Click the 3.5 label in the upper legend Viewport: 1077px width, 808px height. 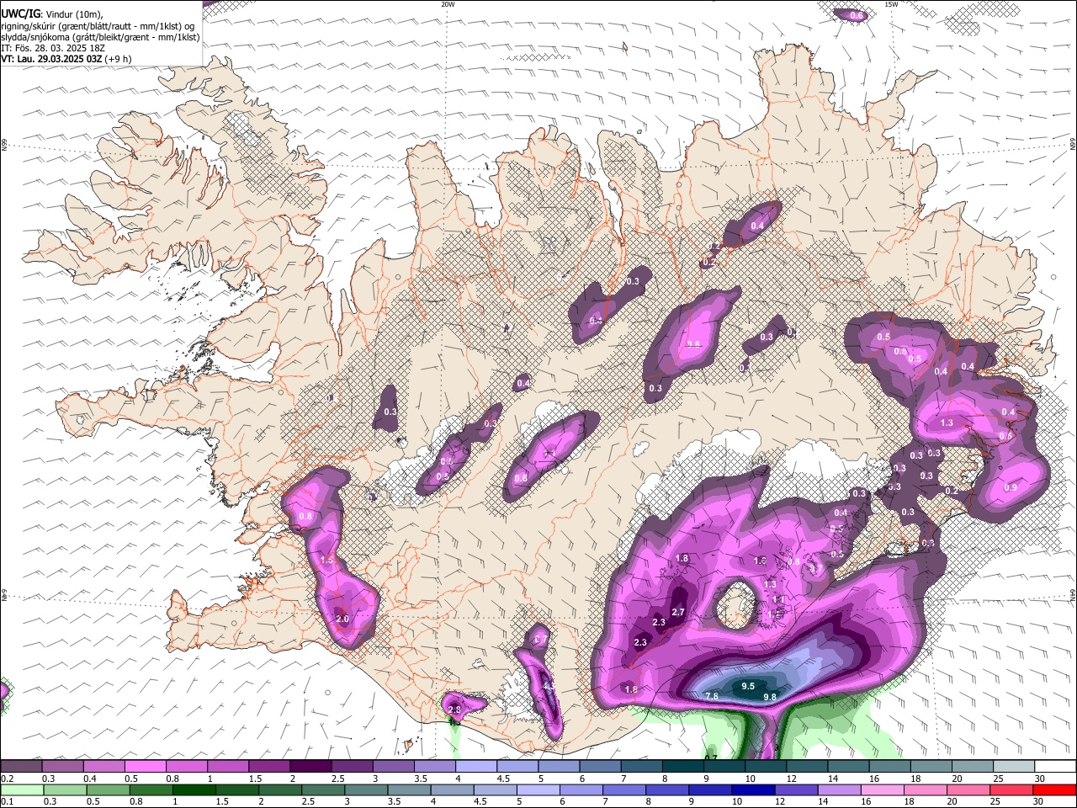click(419, 779)
